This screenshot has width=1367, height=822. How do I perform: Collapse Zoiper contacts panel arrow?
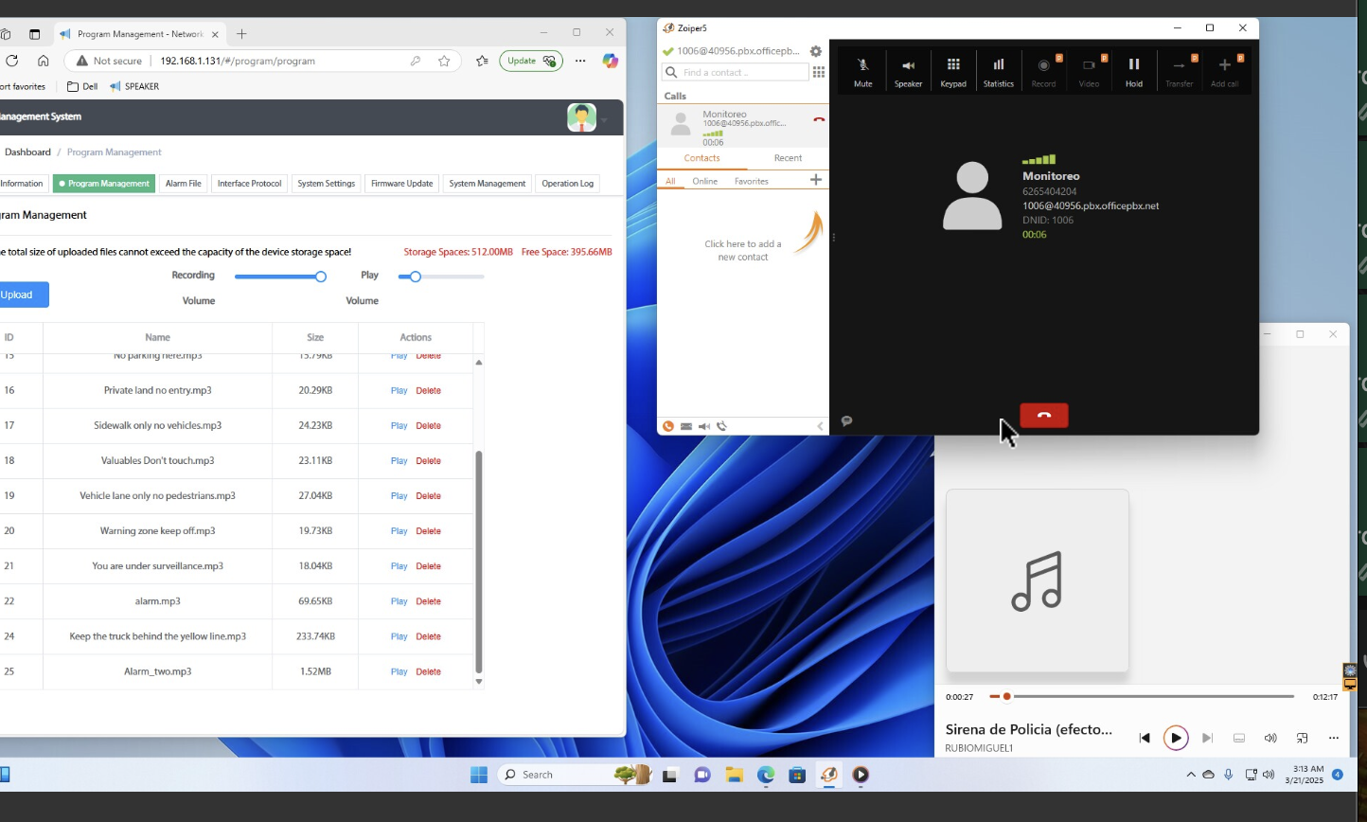tap(821, 426)
